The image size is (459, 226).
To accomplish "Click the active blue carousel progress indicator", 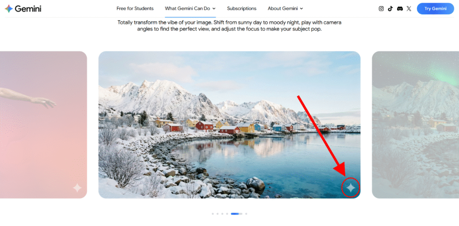I will click(x=237, y=214).
